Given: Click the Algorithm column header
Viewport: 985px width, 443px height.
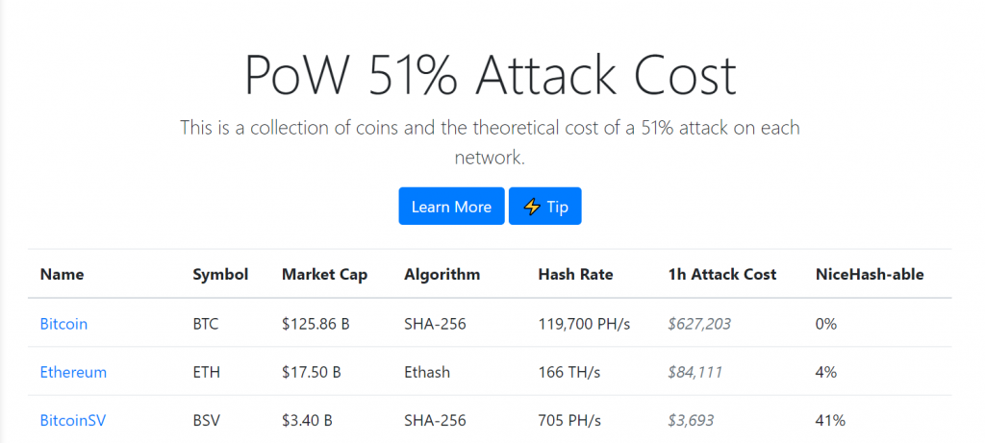Looking at the screenshot, I should click(x=442, y=274).
